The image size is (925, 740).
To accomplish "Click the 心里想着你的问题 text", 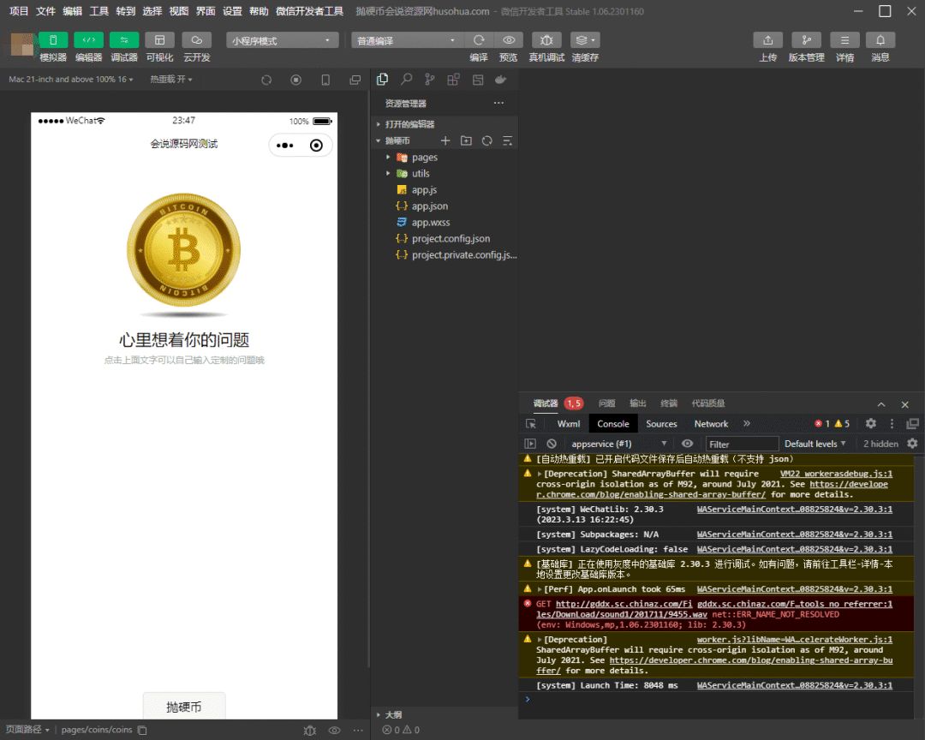I will (x=184, y=340).
